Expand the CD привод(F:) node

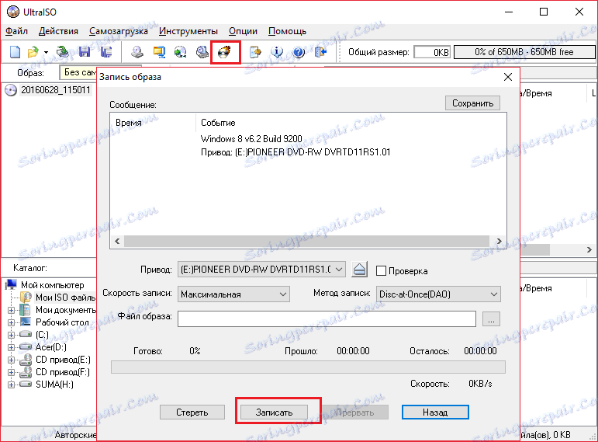(x=12, y=372)
